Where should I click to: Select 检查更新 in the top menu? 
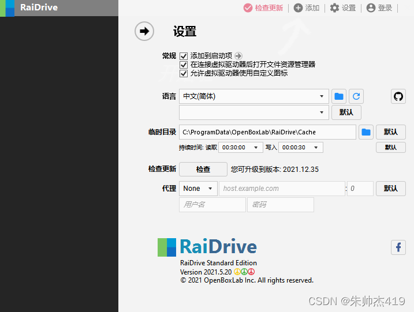(269, 8)
